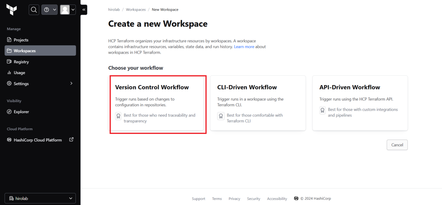The height and width of the screenshot is (205, 442).
Task: Click the Create a new Workspace heading
Action: (x=158, y=24)
